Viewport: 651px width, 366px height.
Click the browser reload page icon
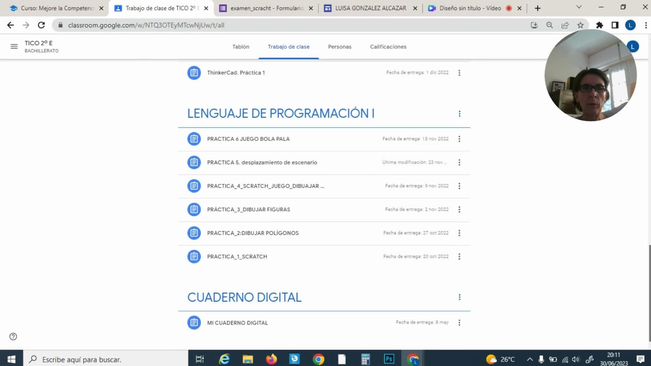[41, 25]
